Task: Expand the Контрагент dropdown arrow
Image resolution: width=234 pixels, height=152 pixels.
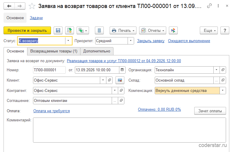Action: pyautogui.click(x=115, y=90)
